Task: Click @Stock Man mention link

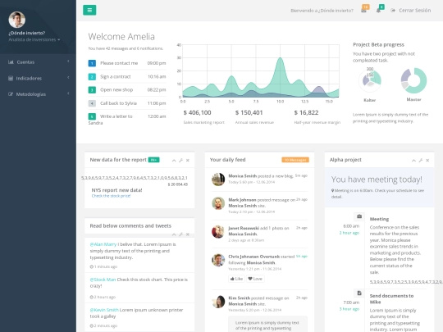Action: [x=103, y=280]
